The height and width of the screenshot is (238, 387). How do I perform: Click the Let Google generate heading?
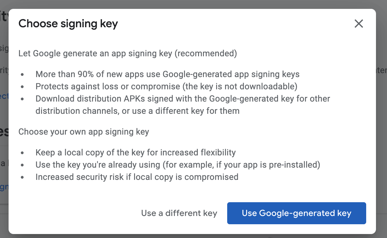pos(96,54)
